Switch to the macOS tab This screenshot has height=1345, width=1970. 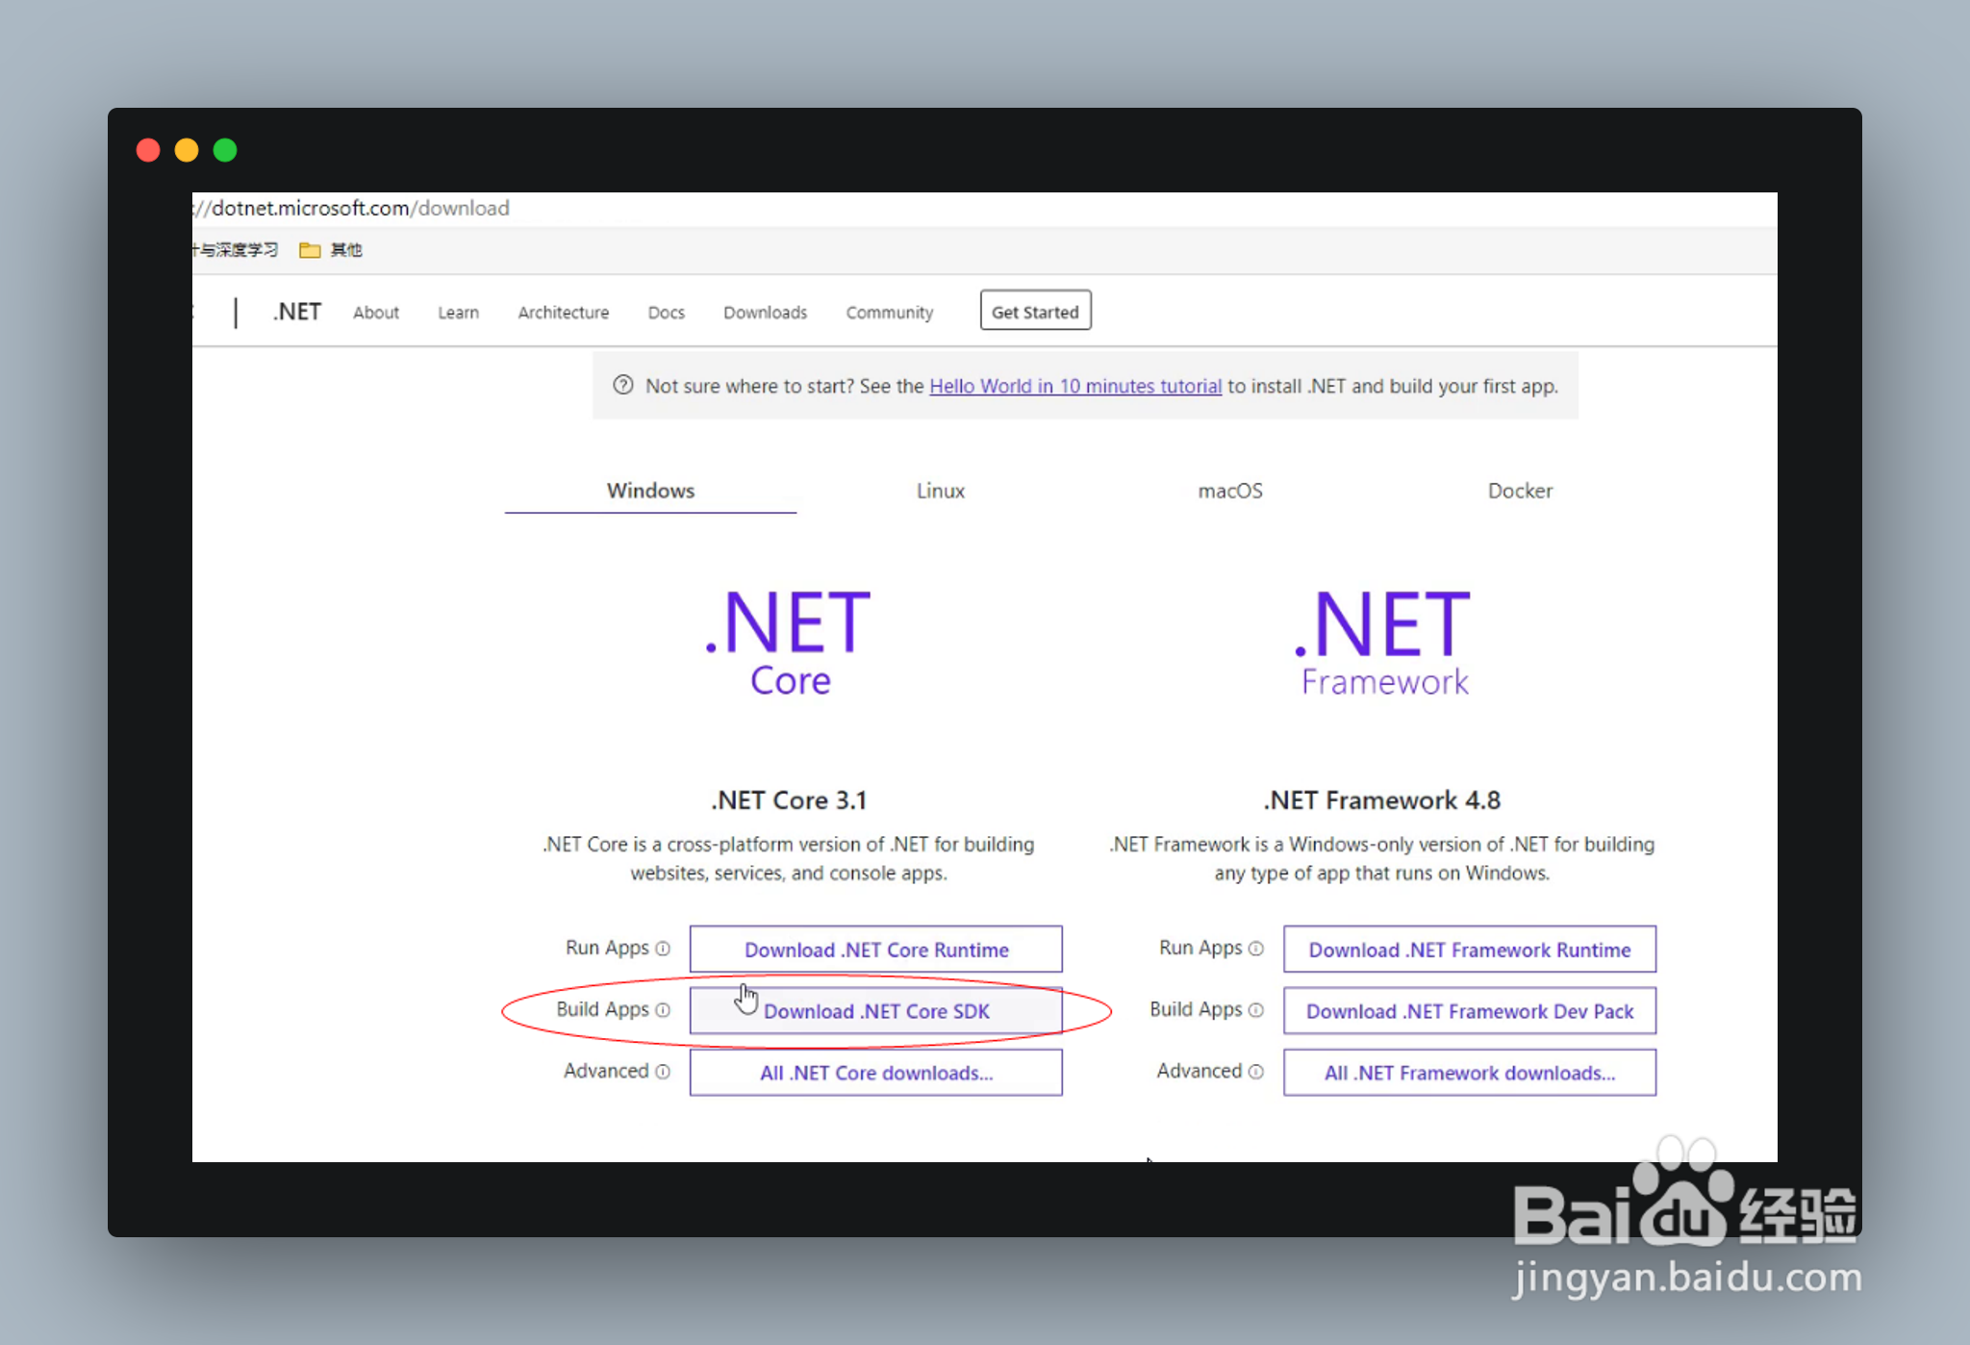1229,491
